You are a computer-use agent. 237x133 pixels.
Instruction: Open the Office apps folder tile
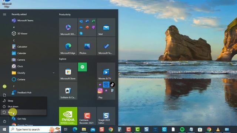coord(87,27)
